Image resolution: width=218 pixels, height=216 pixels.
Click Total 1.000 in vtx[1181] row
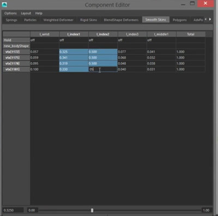[191, 69]
